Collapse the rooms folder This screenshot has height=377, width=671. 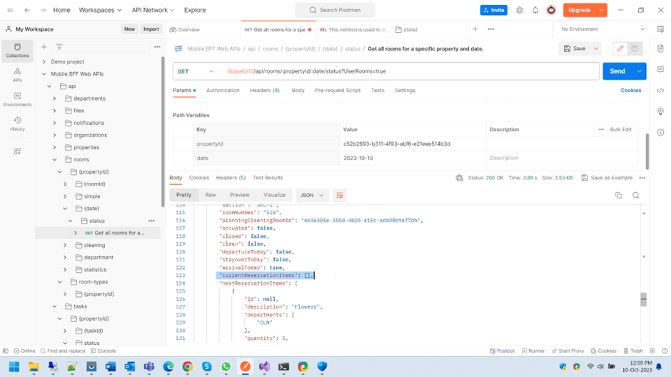(54, 160)
